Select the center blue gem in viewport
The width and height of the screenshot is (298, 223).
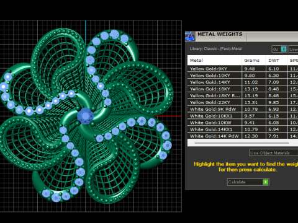85,116
